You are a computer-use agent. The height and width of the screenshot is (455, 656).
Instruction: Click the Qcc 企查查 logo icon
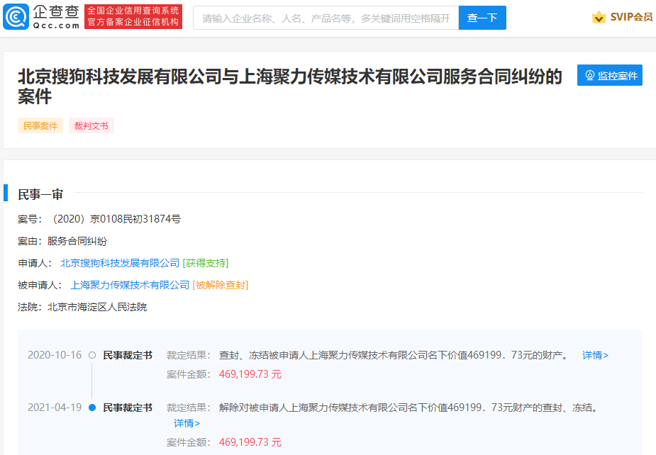point(17,17)
